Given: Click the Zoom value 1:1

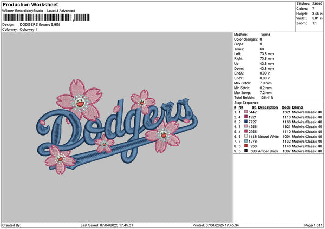Looking at the screenshot, I should (x=314, y=23).
